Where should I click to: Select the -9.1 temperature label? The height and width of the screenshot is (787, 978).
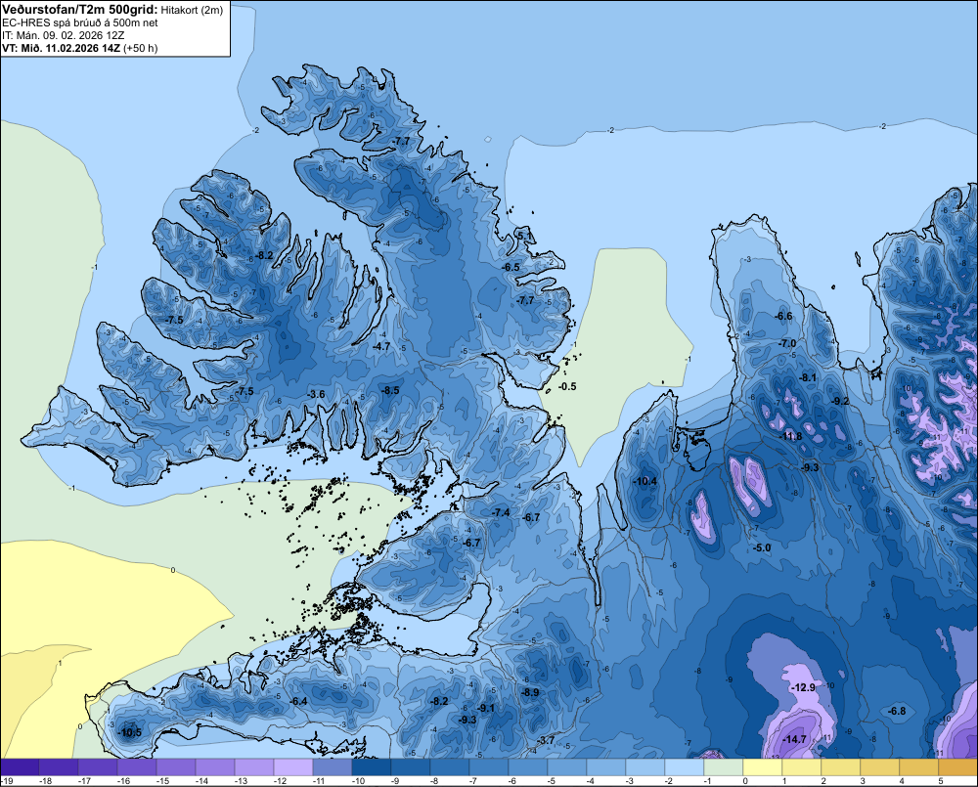click(x=486, y=708)
